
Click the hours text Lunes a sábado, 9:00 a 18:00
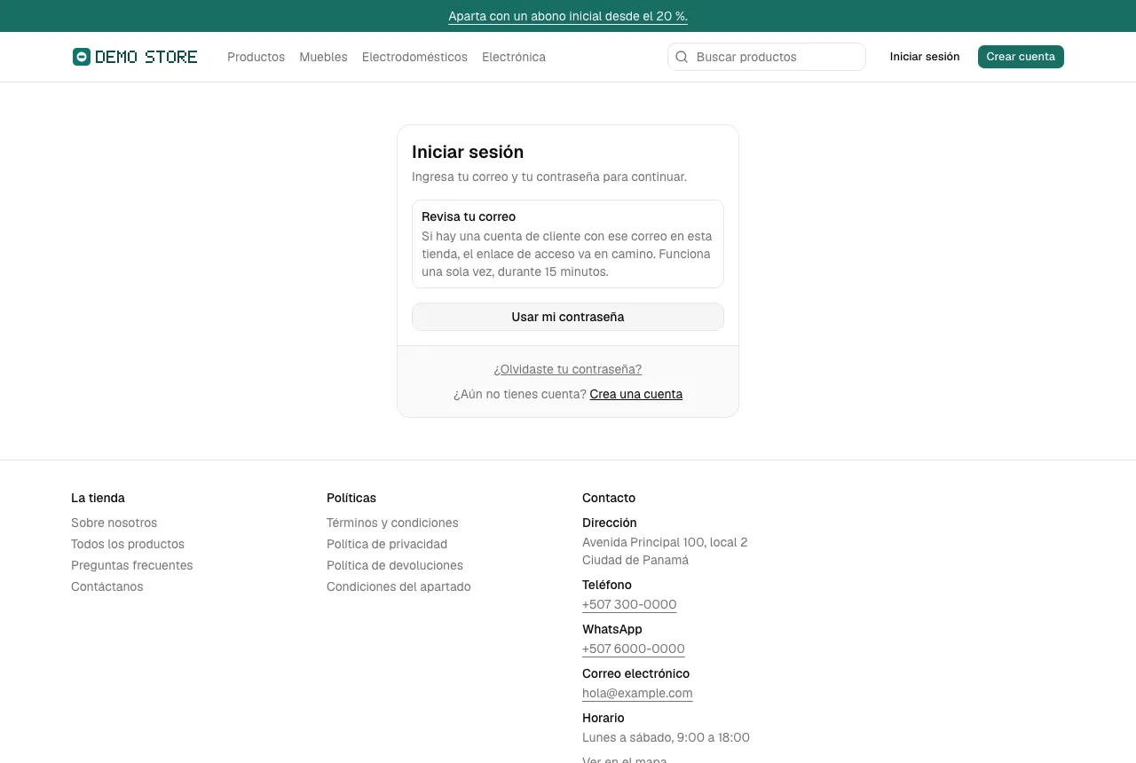[x=666, y=737]
